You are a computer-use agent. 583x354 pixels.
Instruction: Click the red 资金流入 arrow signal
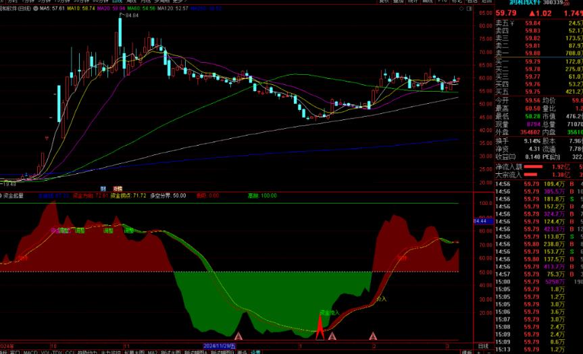[320, 326]
